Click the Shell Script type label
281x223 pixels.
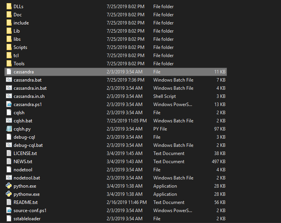coord(165,96)
